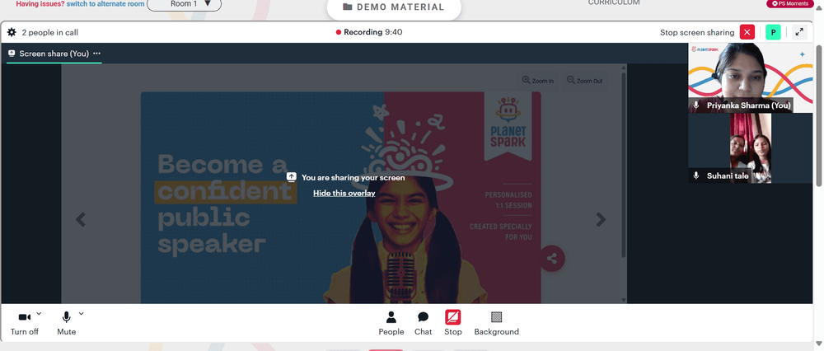The height and width of the screenshot is (351, 824).
Task: Open the CURRICULUM tab
Action: click(614, 2)
